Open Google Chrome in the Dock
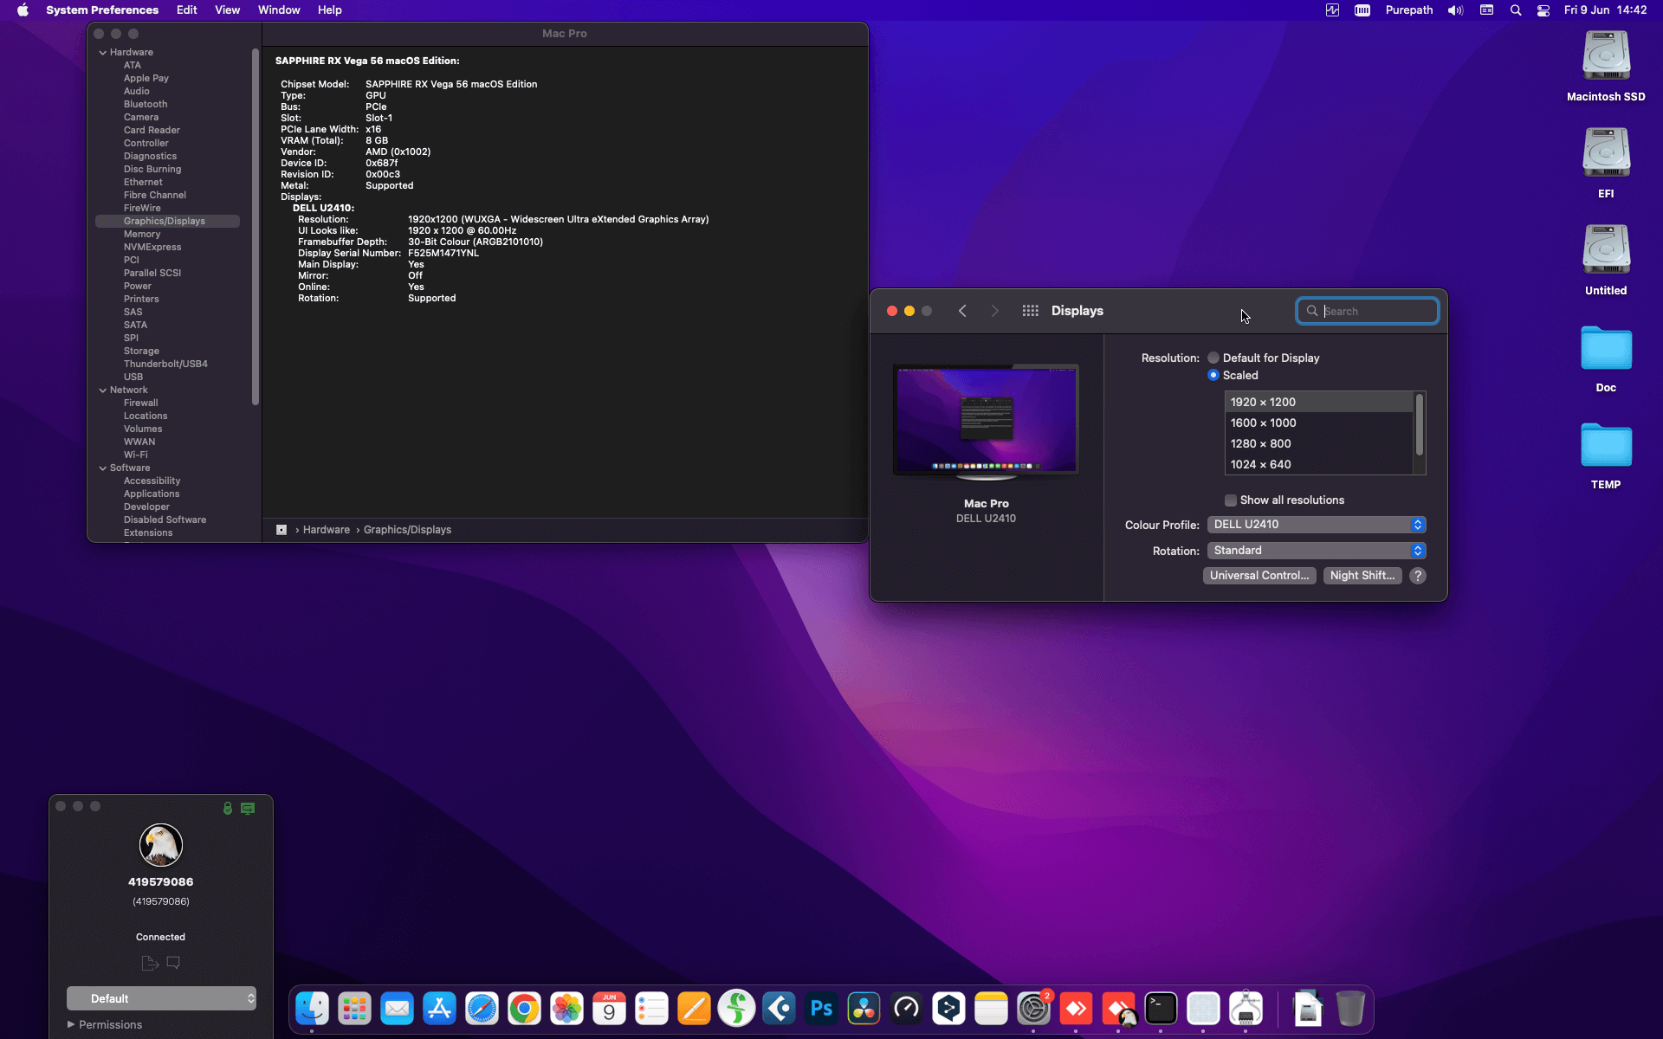This screenshot has height=1039, width=1663. (x=524, y=1009)
